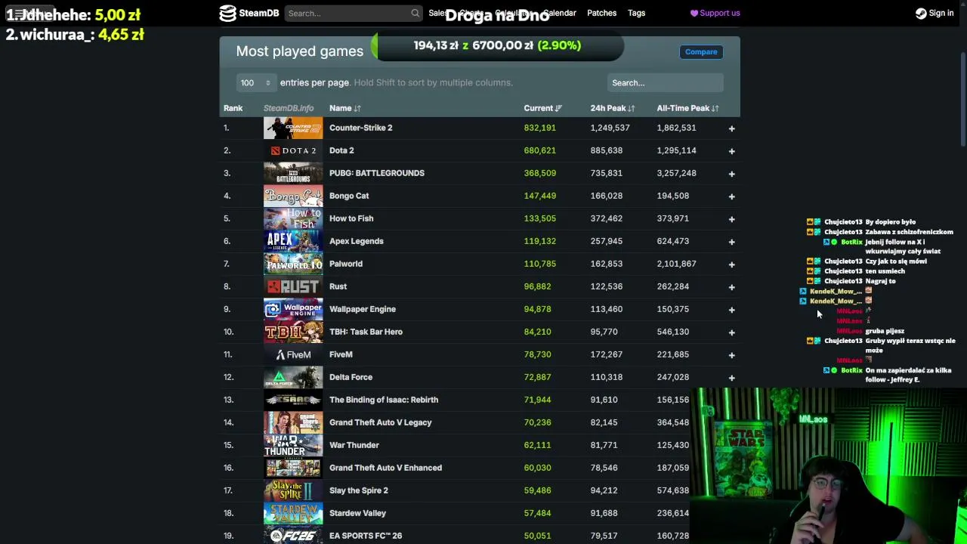Open the How to Fish thumbnail
The image size is (967, 544).
(293, 218)
